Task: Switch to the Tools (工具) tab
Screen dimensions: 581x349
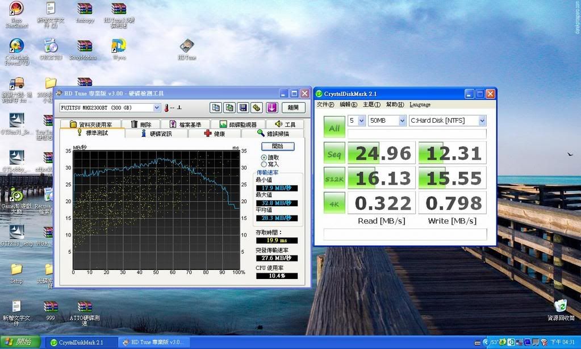Action: coord(285,124)
